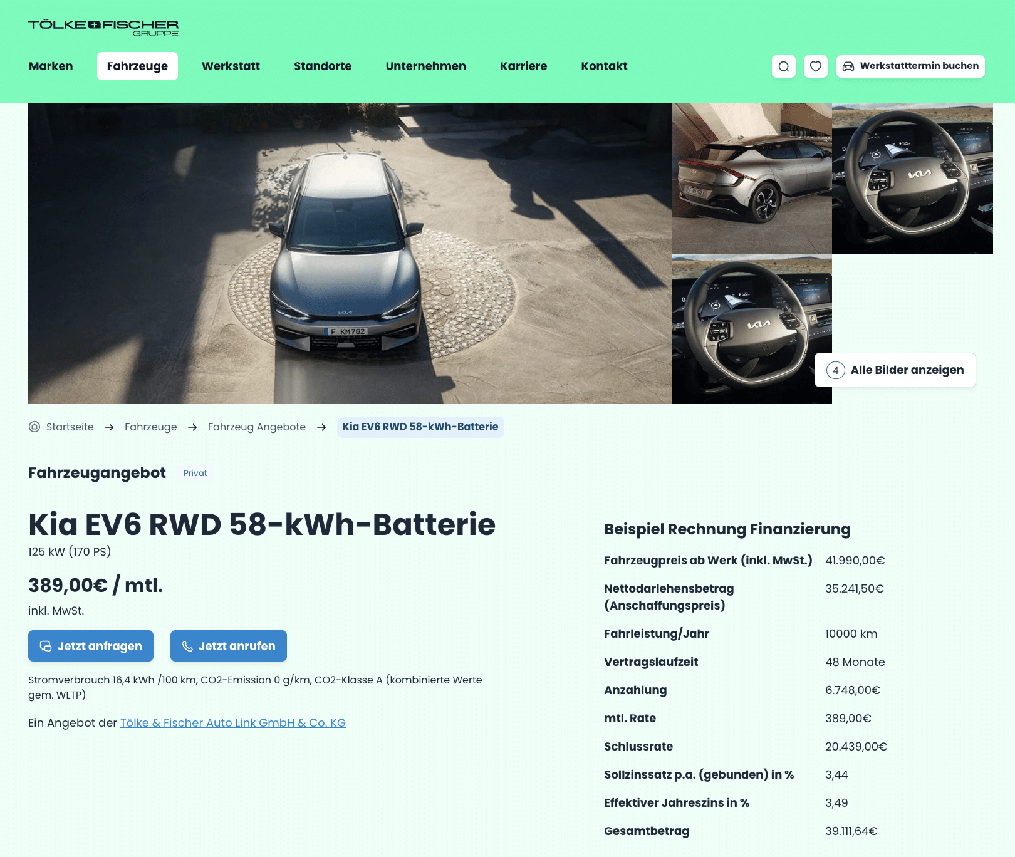Click the Fahrzeuge breadcrumb link

tap(151, 427)
